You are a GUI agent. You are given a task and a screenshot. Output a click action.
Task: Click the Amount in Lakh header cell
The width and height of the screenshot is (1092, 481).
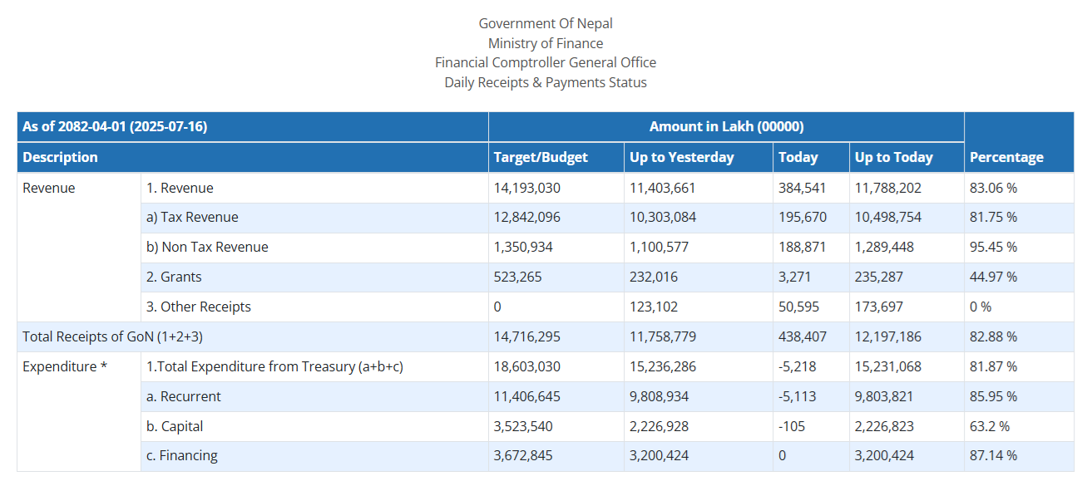tap(726, 127)
